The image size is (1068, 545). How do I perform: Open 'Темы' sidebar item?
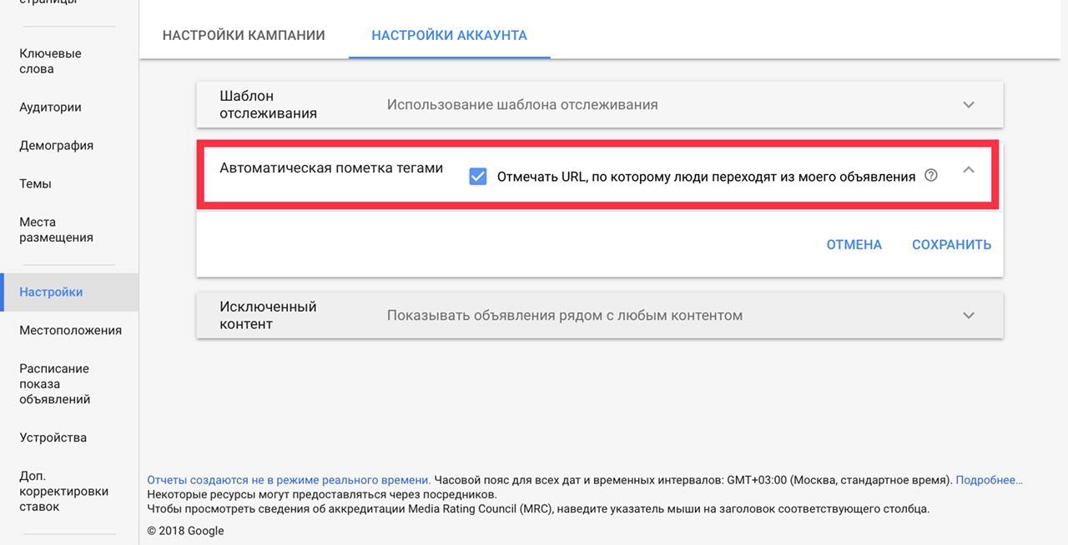point(35,184)
